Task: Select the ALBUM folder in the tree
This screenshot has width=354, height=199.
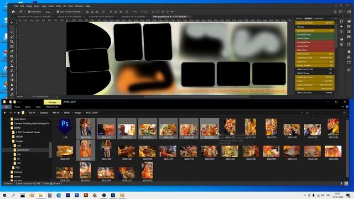Action: coord(19,137)
